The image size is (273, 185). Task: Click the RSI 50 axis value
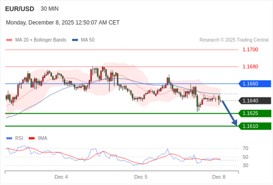click(245, 157)
